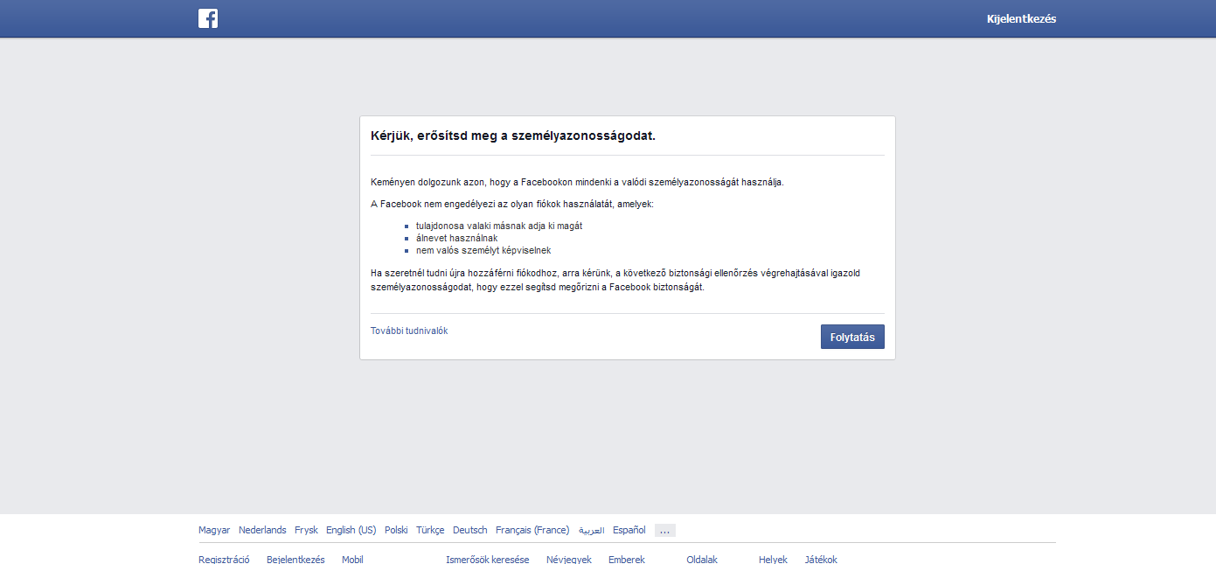Image resolution: width=1216 pixels, height=564 pixels.
Task: Choose the Arabic language option
Action: 591,531
